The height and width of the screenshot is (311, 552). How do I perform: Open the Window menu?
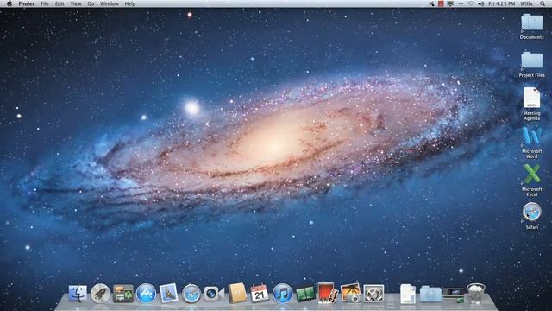point(110,3)
